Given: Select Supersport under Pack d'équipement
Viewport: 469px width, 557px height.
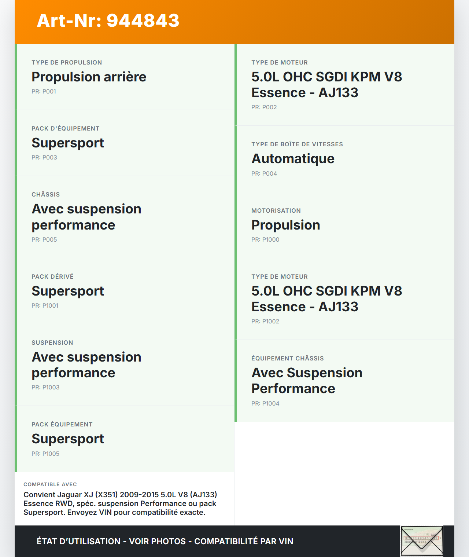Looking at the screenshot, I should pyautogui.click(x=68, y=143).
